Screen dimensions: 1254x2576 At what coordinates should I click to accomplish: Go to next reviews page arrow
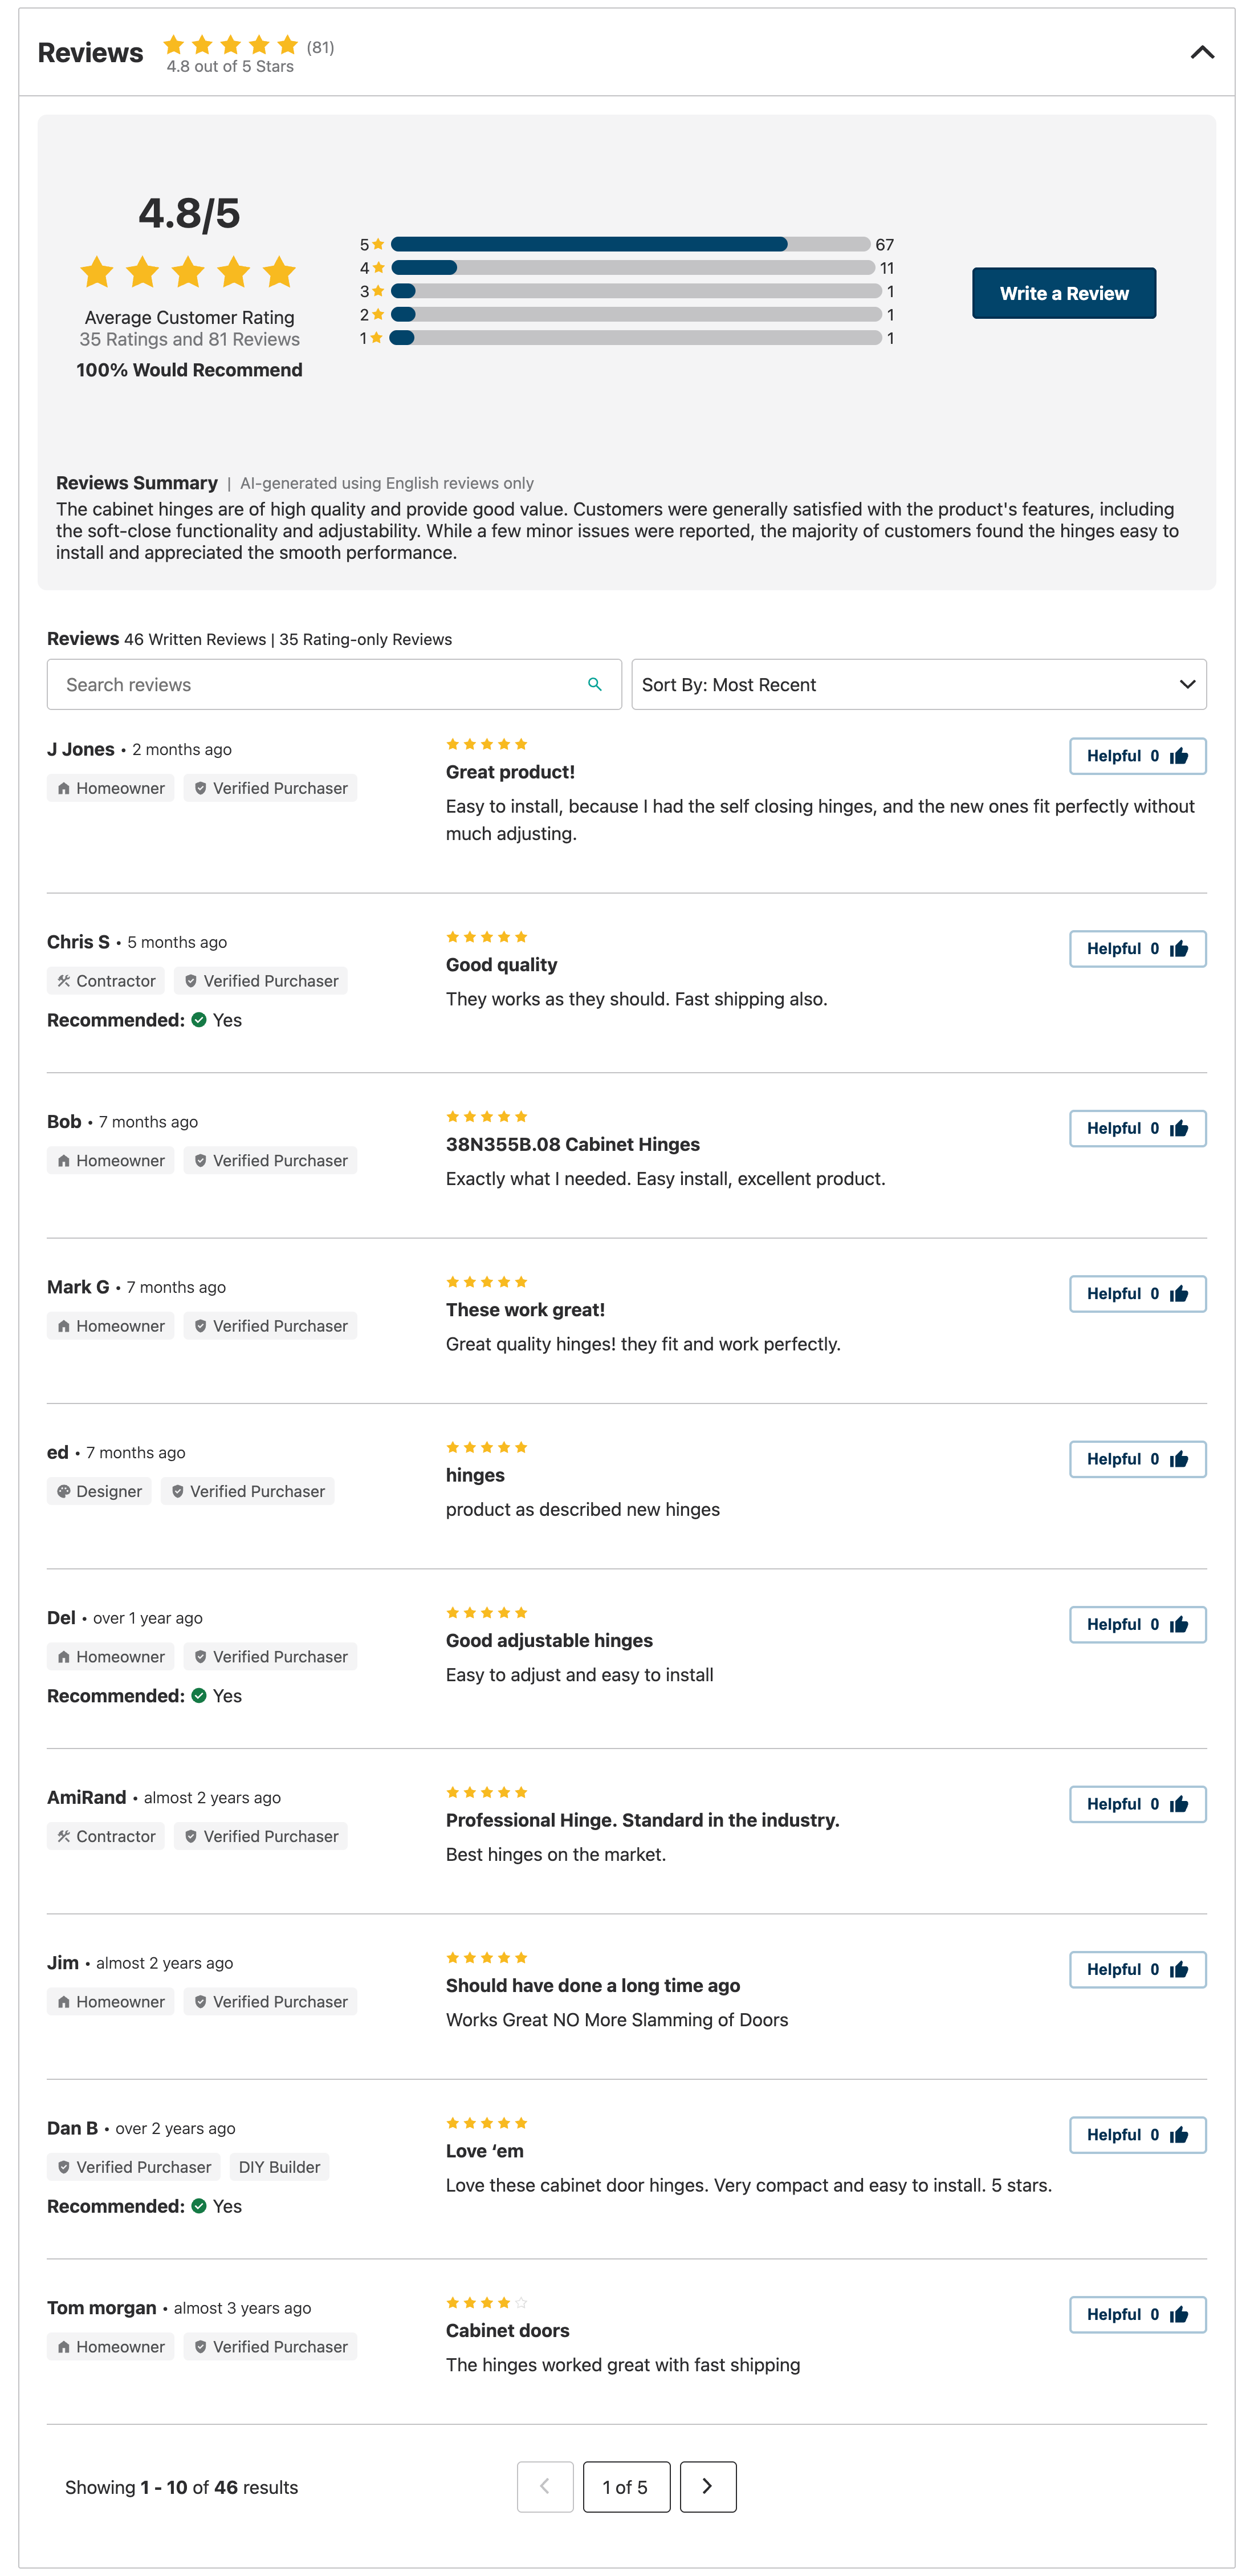(x=707, y=2486)
